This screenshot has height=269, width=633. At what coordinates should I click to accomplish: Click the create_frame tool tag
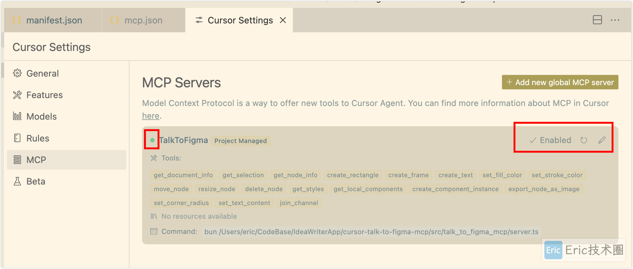[x=408, y=175]
